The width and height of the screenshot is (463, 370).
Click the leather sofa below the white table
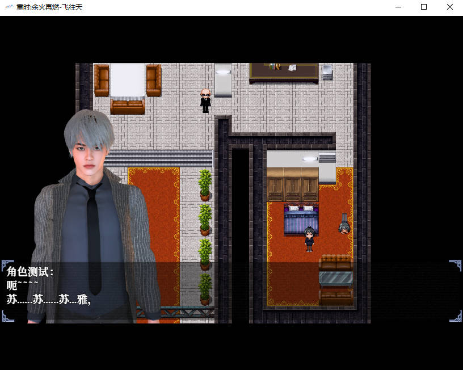point(127,107)
